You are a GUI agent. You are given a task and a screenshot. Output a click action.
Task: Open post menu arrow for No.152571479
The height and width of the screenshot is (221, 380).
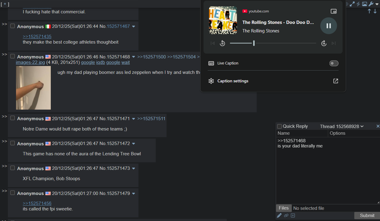[134, 193]
